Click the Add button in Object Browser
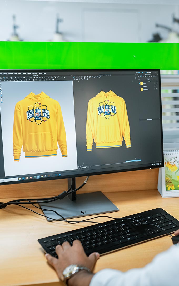 [x=148, y=79]
